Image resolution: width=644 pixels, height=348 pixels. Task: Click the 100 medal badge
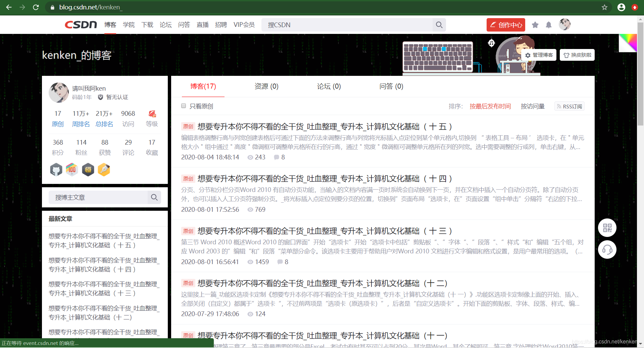72,170
